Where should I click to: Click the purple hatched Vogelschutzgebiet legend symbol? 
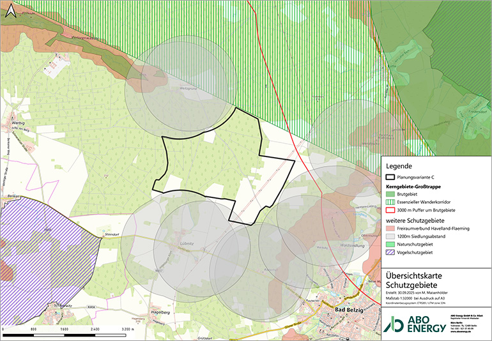392,254
